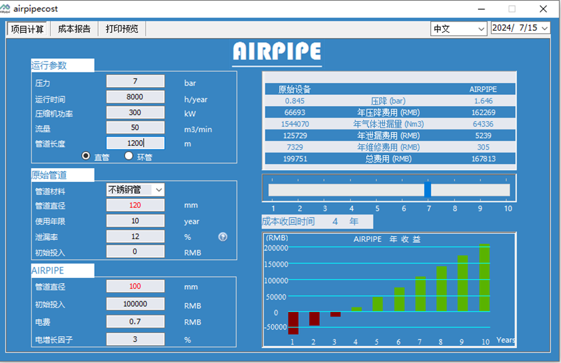Click the 压力 input field

pos(135,82)
